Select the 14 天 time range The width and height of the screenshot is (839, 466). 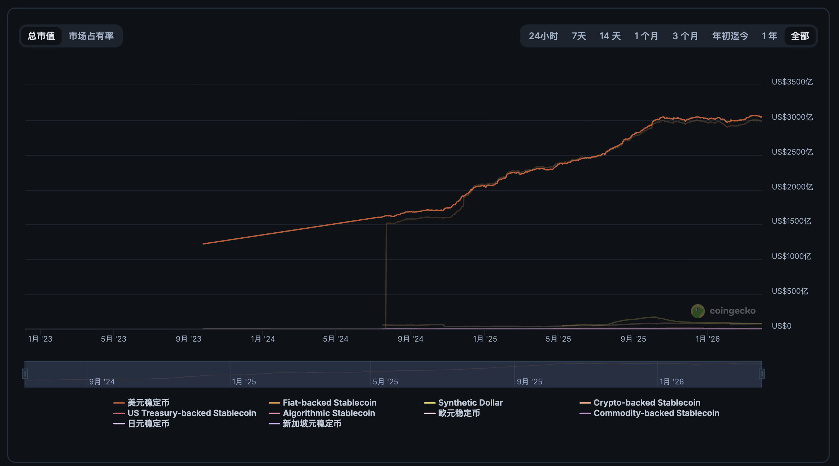click(x=610, y=36)
